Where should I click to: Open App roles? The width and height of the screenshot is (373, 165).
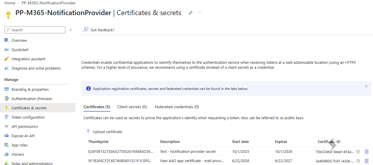(x=20, y=145)
